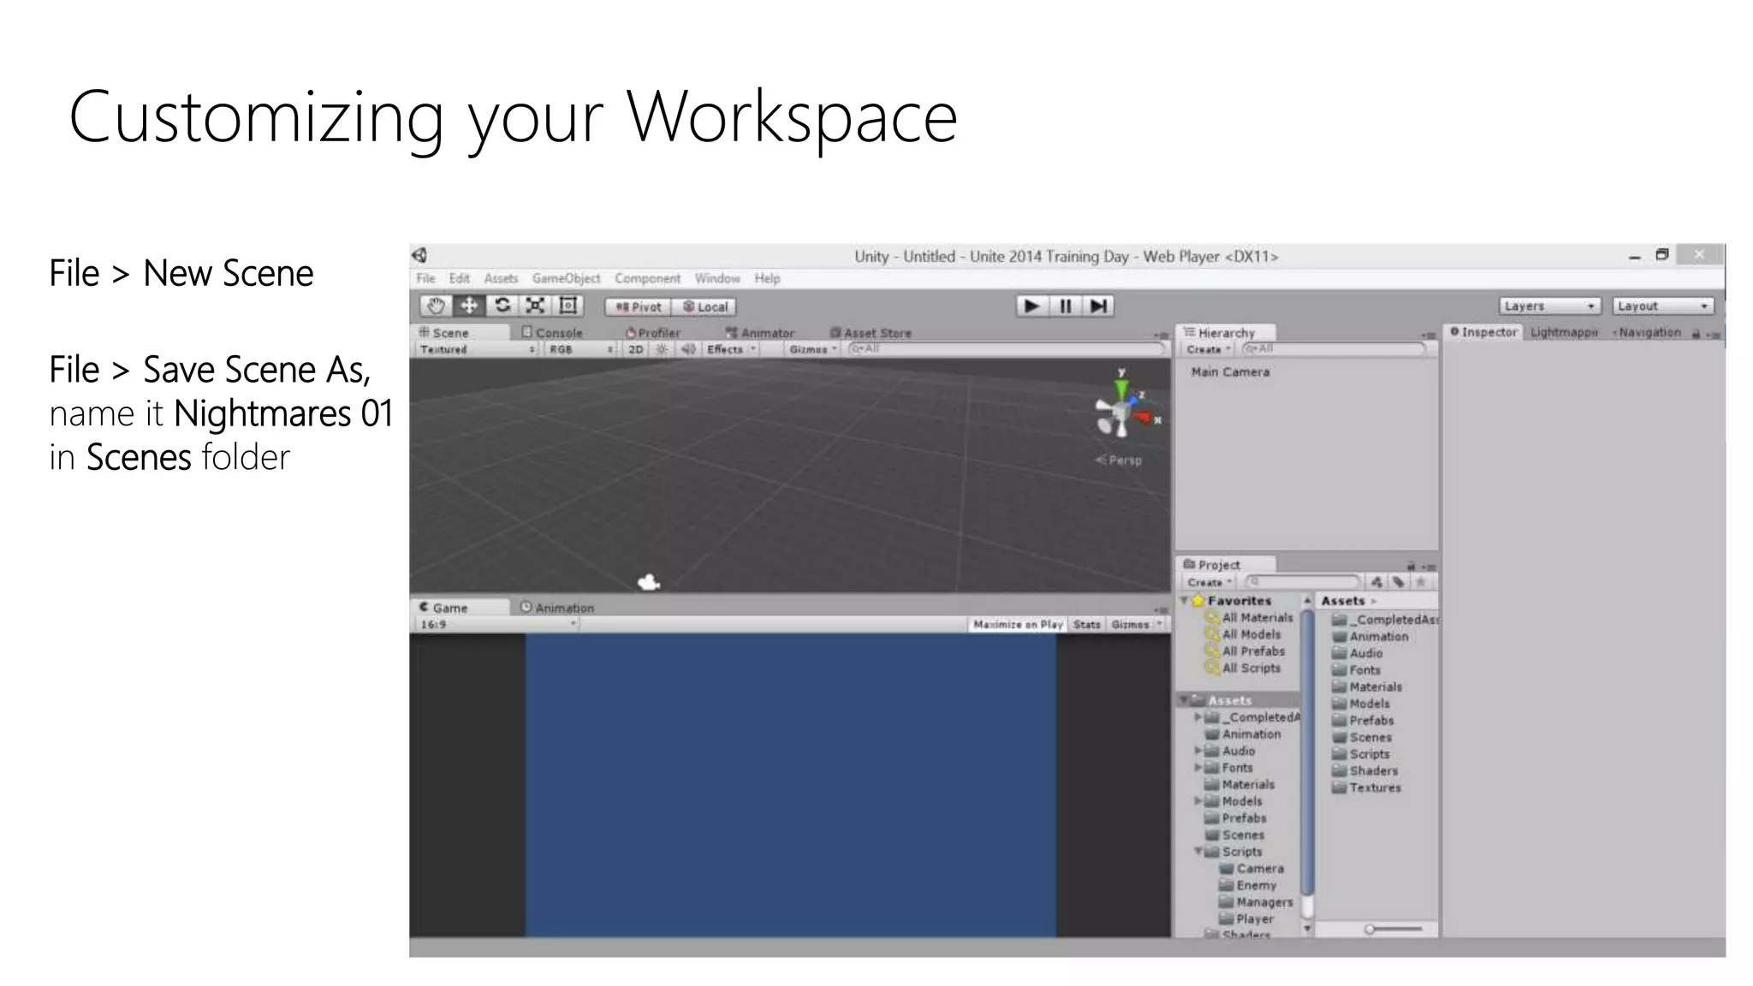This screenshot has width=1753, height=986.
Task: Open Hierarchy Create dropdown
Action: 1208,349
